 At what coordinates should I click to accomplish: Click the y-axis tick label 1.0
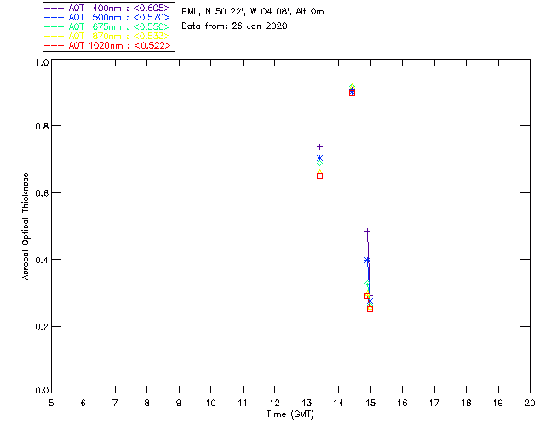[x=42, y=62]
